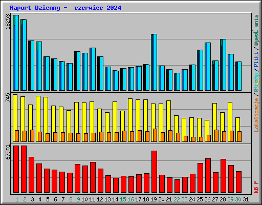Click the red KB bar for day 2
The height and width of the screenshot is (205, 262).
coord(24,169)
